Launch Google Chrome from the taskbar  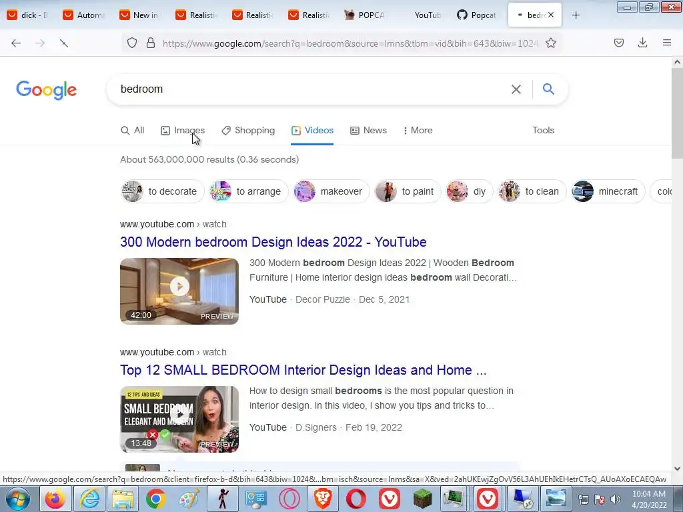tap(156, 499)
